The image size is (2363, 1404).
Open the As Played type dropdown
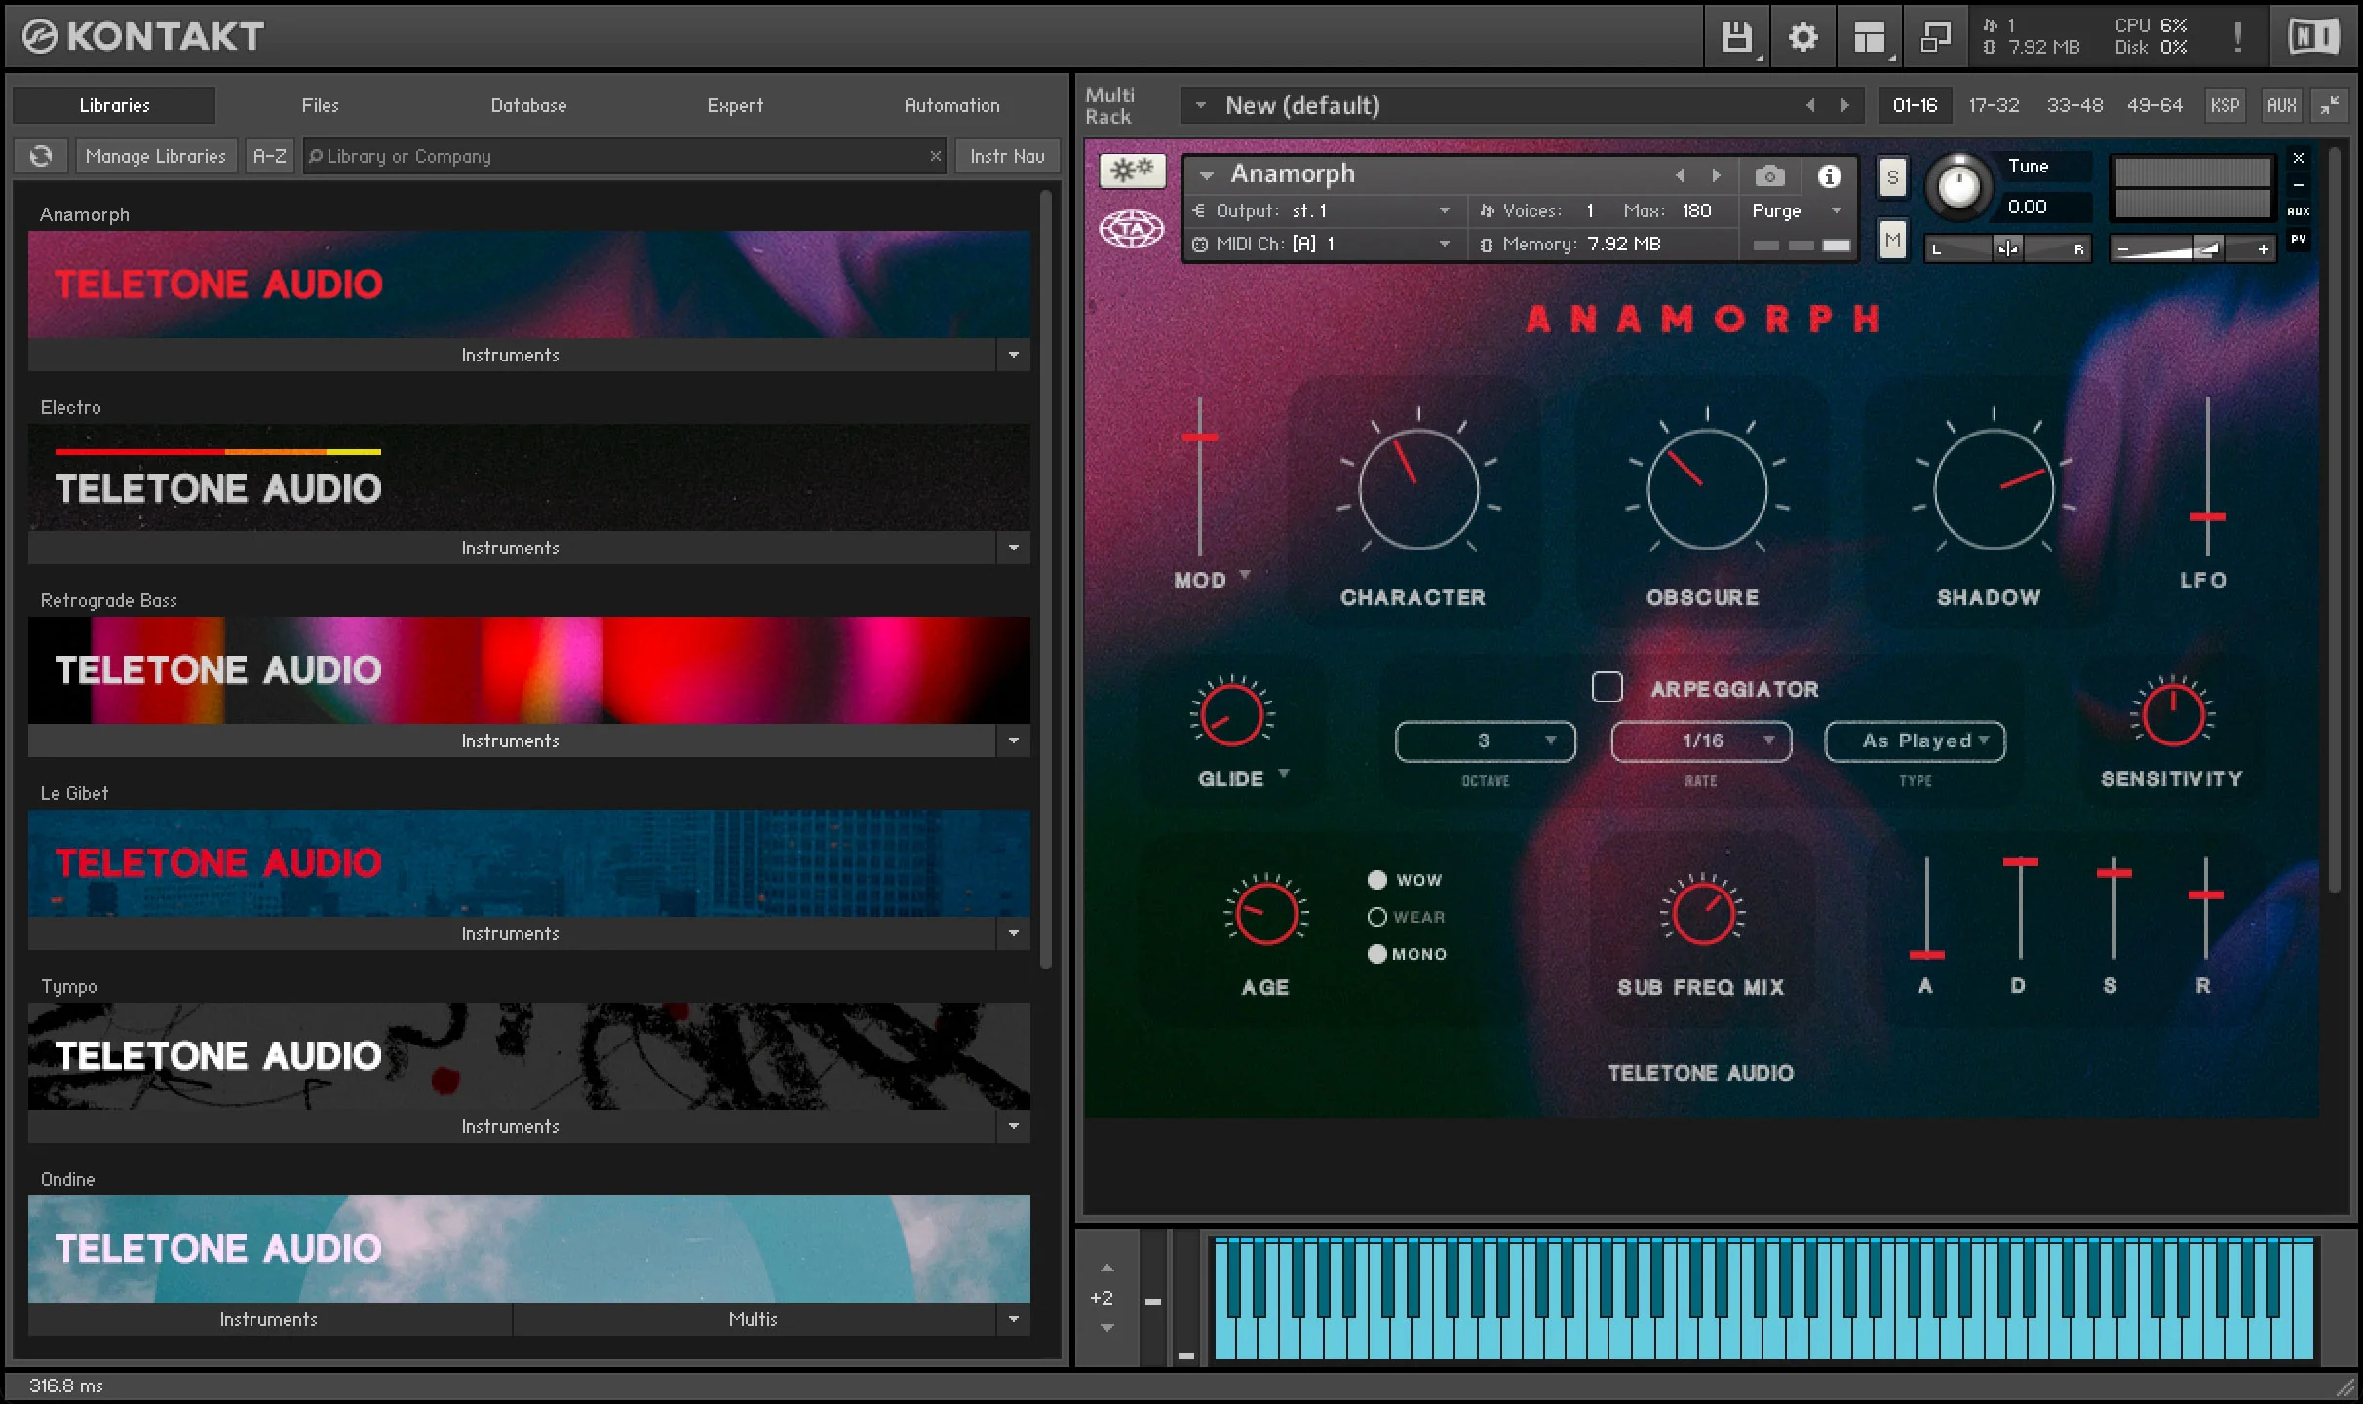[x=1915, y=741]
